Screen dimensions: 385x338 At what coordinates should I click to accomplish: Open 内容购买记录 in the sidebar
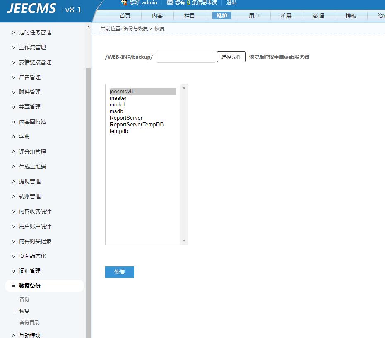35,241
